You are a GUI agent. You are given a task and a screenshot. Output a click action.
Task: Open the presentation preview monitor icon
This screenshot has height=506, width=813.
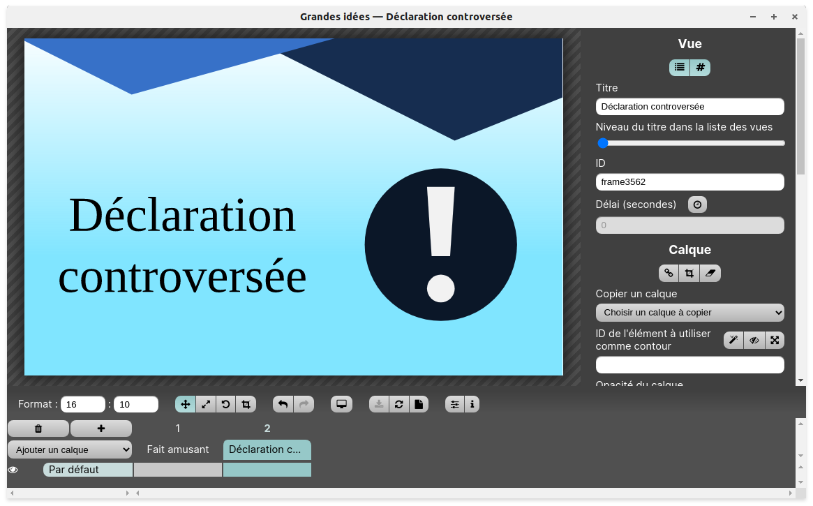(341, 404)
